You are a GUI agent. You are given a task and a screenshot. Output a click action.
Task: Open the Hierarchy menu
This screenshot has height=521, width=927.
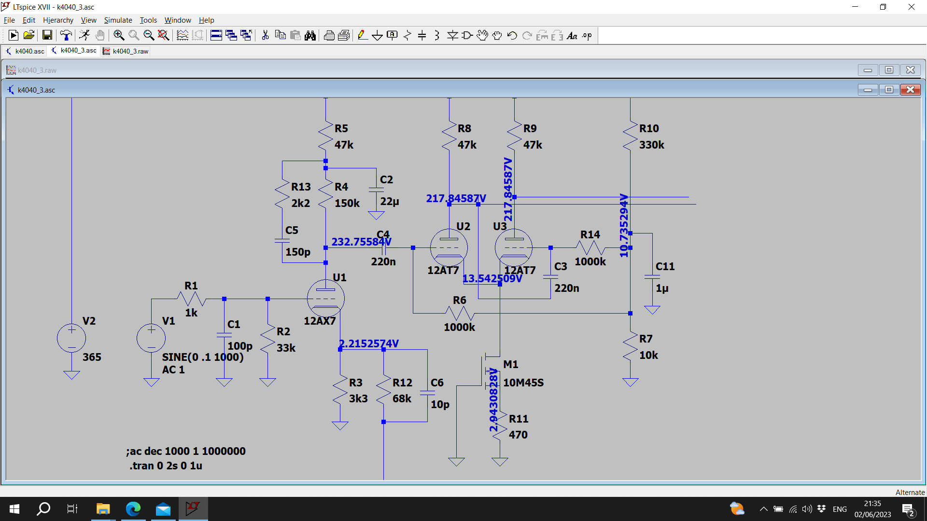coord(58,20)
